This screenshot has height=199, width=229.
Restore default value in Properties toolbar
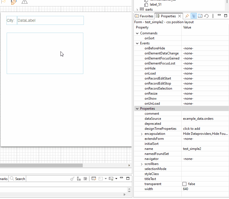tap(206, 16)
